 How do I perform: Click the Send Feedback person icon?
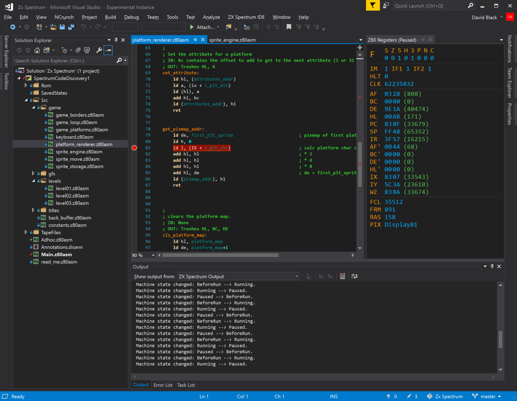tap(386, 5)
